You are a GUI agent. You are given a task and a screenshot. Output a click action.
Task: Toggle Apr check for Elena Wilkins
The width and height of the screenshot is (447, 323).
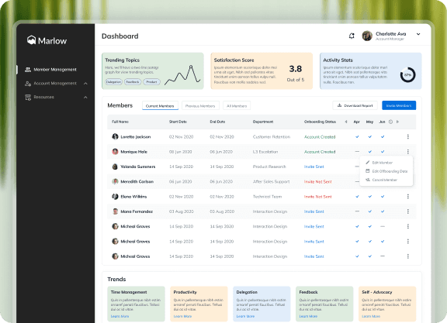point(357,197)
